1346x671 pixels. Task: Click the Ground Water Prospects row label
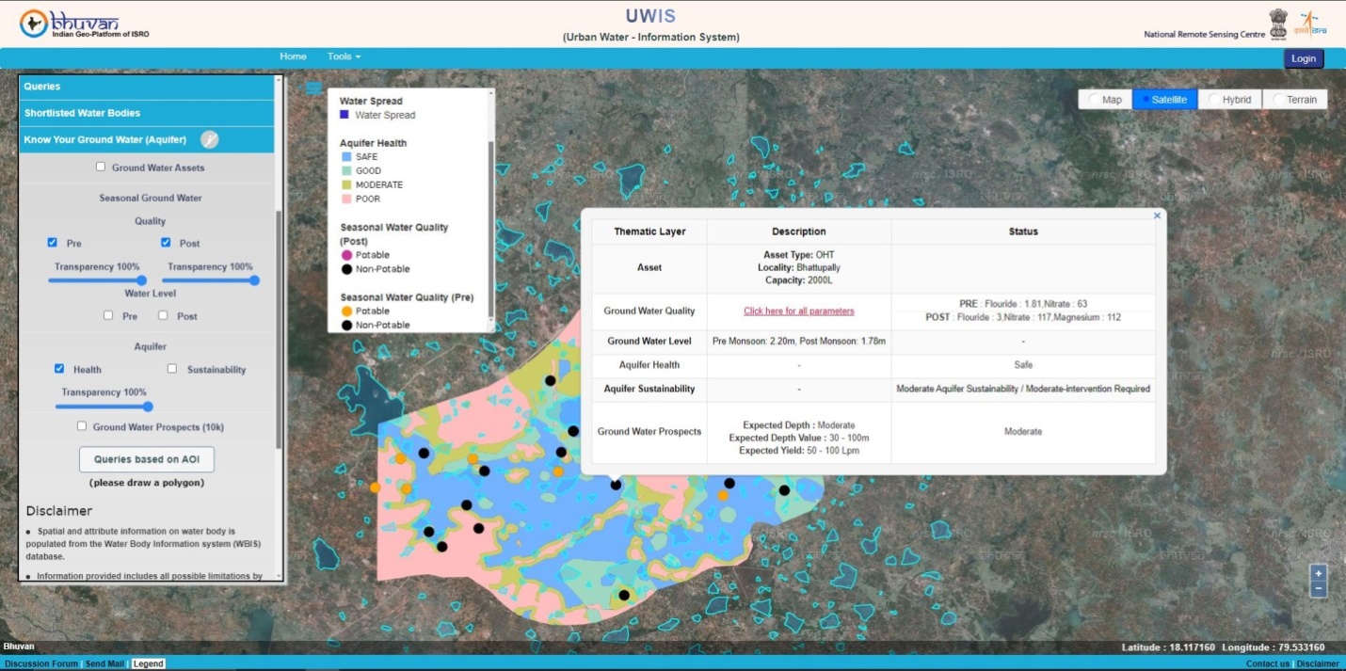(649, 432)
